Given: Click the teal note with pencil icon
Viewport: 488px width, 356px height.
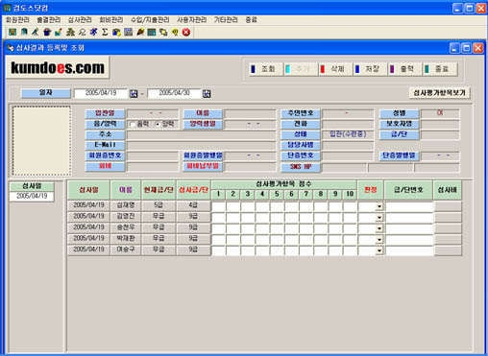Looking at the screenshot, I should 59,32.
